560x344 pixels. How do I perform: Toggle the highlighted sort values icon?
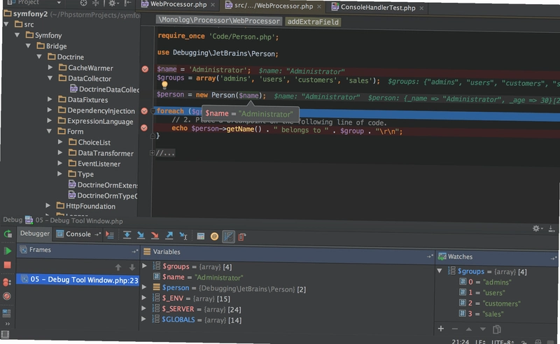point(229,236)
